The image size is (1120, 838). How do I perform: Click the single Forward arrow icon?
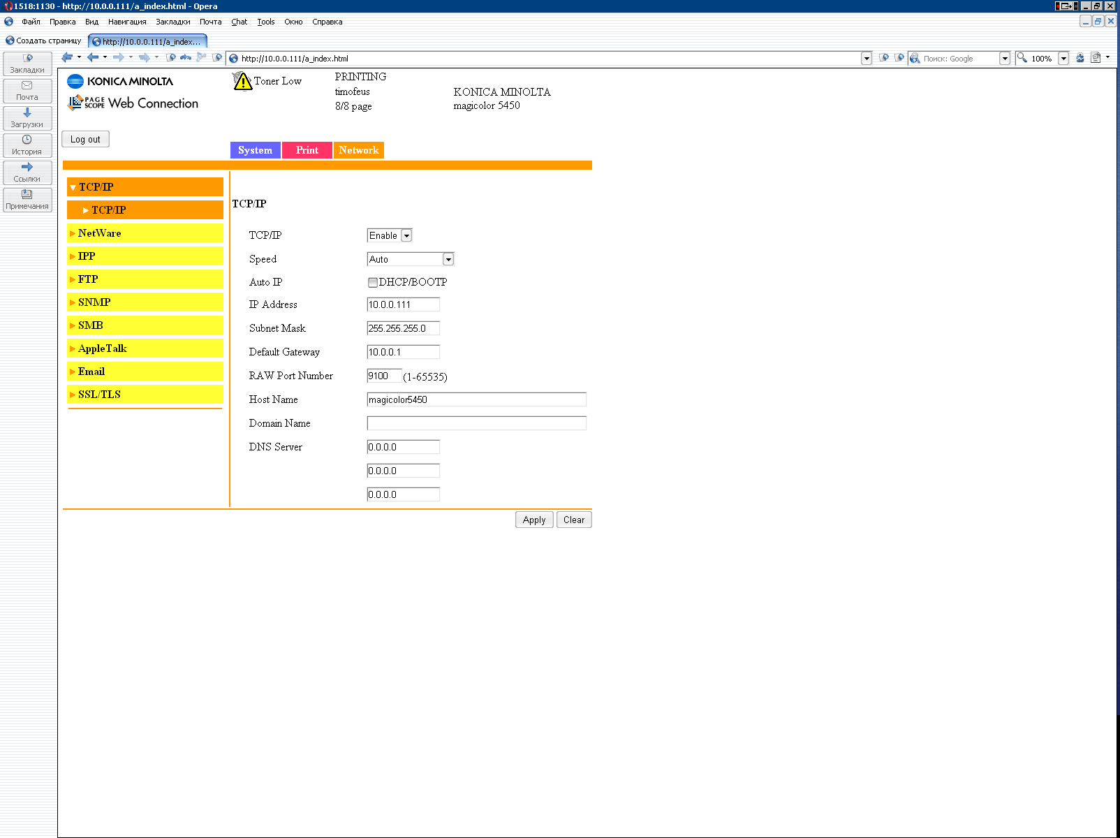click(x=119, y=57)
